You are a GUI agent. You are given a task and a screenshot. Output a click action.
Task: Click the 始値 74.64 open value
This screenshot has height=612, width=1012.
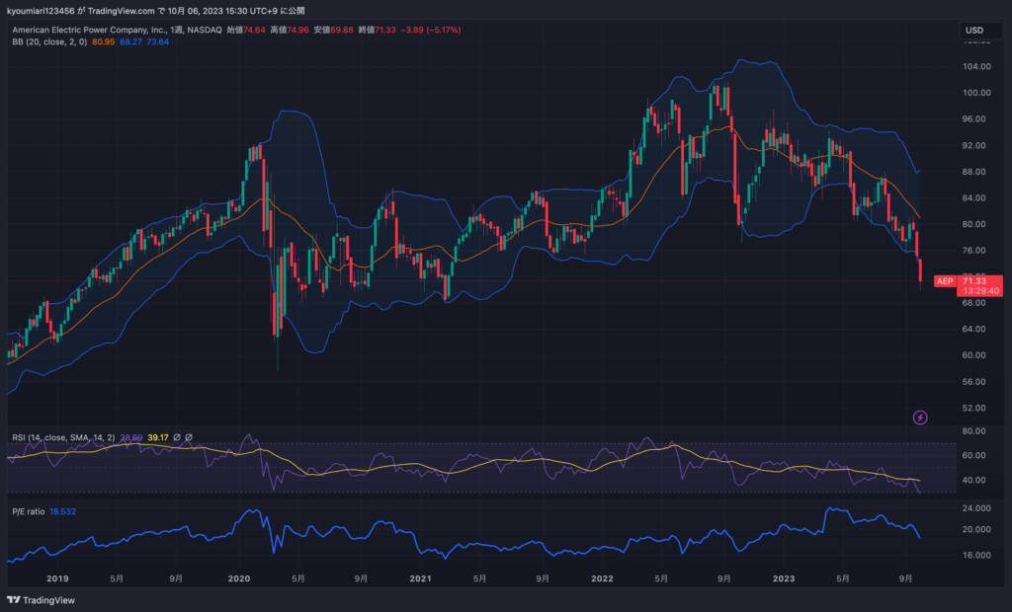pos(246,30)
